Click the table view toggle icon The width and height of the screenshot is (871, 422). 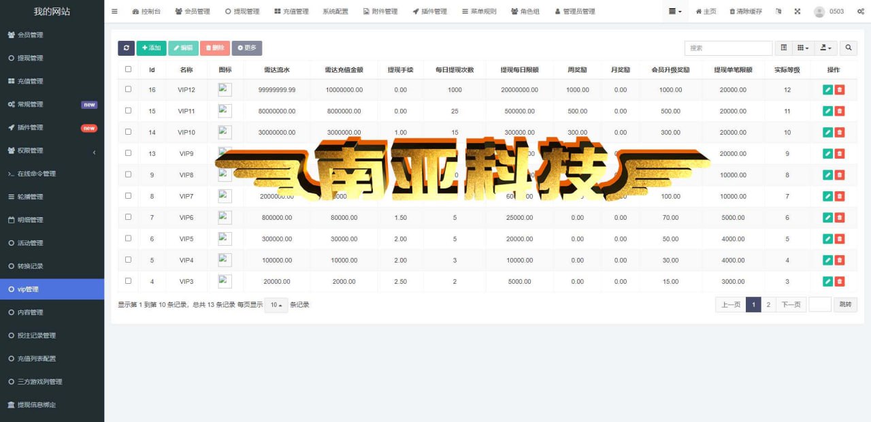[x=784, y=48]
